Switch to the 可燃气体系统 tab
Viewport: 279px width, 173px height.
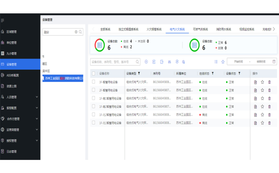click(200, 29)
